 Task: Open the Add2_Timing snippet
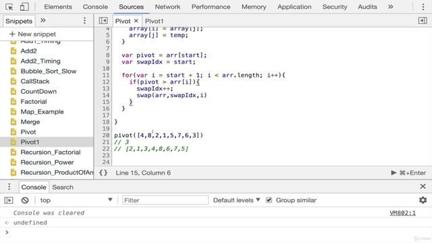pyautogui.click(x=40, y=61)
